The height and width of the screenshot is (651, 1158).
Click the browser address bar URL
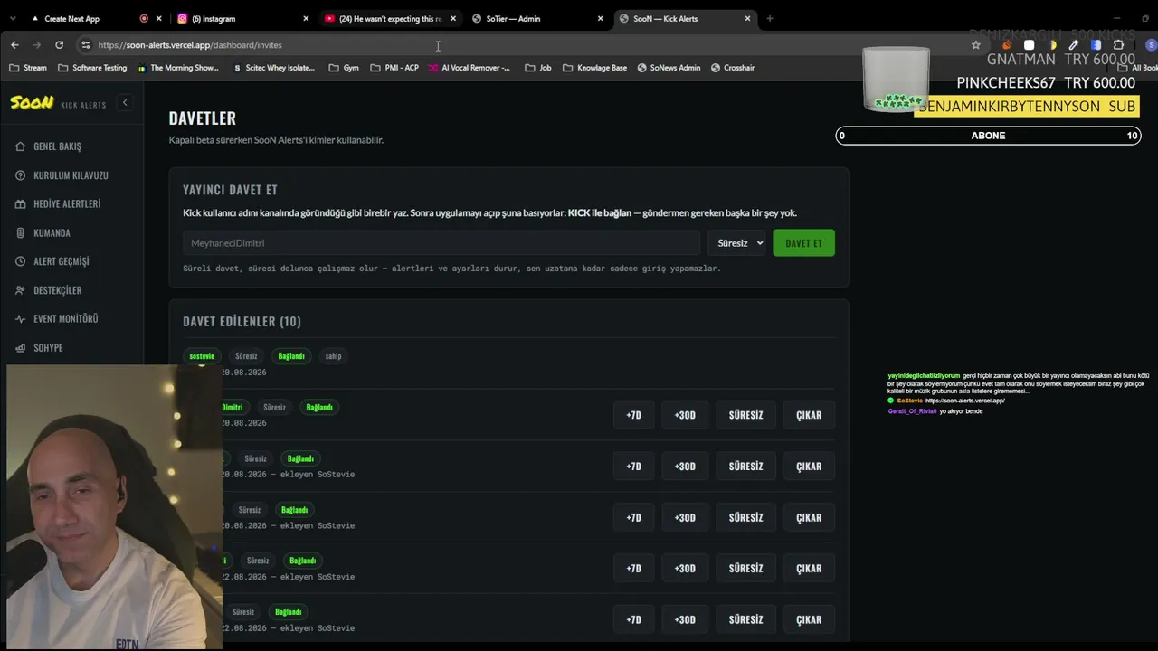[190, 45]
